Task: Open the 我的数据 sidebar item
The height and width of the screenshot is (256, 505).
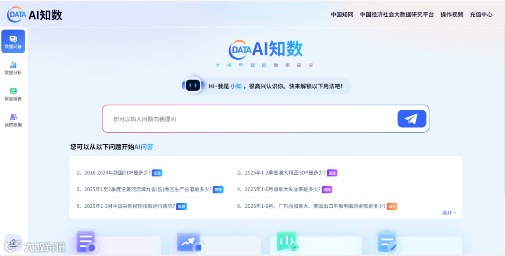Action: [13, 120]
